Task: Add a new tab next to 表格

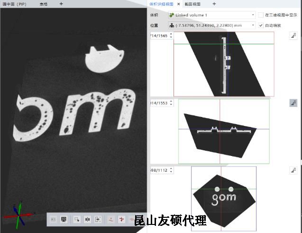Action: point(61,4)
